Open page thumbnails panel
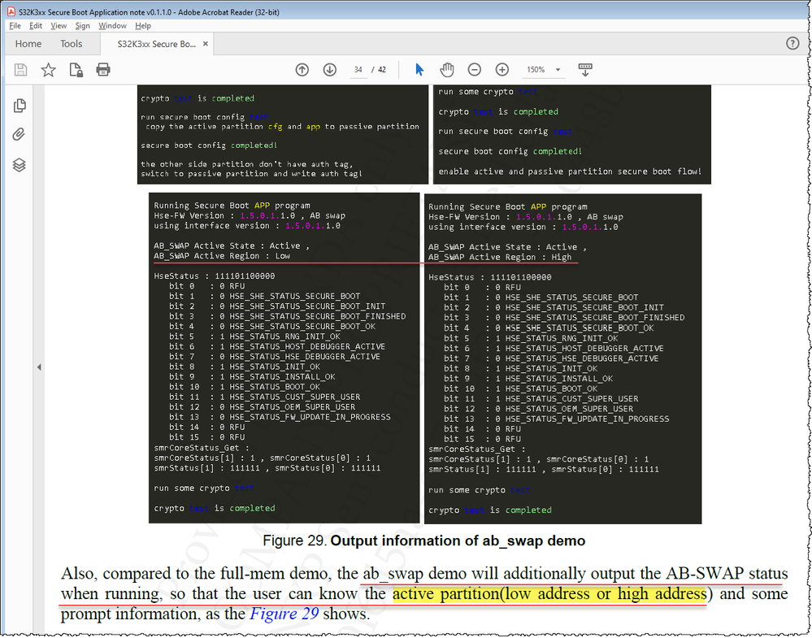Screen dimensions: 812x638 click(x=20, y=106)
